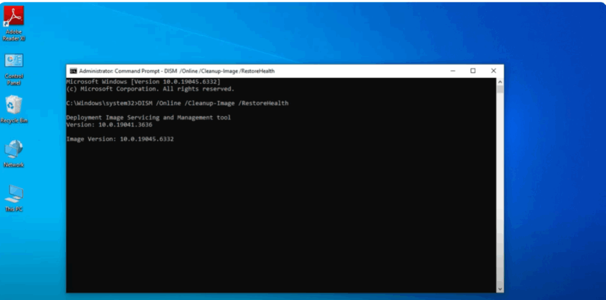
Task: Click the Microsoft Windows version line
Action: (143, 82)
